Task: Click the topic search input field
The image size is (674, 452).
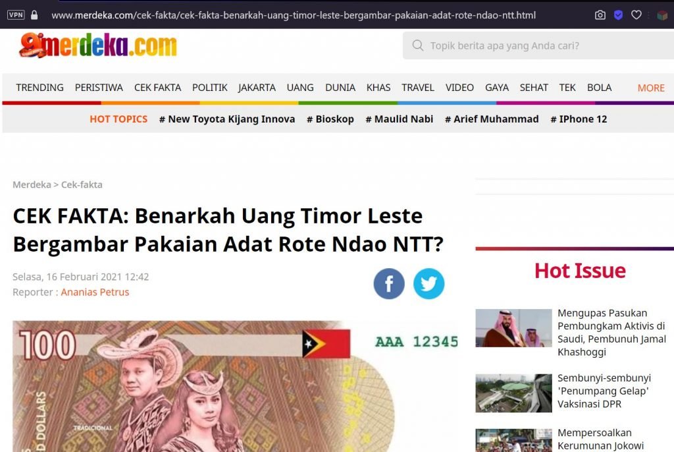Action: pos(538,45)
